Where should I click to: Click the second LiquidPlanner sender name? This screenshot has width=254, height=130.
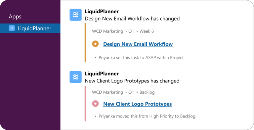click(102, 74)
